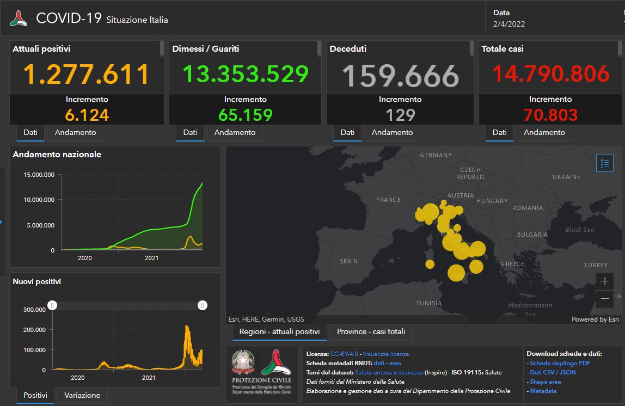Expand the collapsed left side panel arrow
The height and width of the screenshot is (406, 625).
2,222
